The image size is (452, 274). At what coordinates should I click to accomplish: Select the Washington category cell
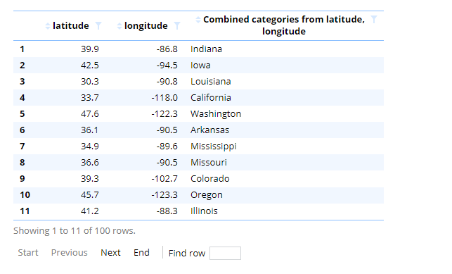click(x=216, y=114)
